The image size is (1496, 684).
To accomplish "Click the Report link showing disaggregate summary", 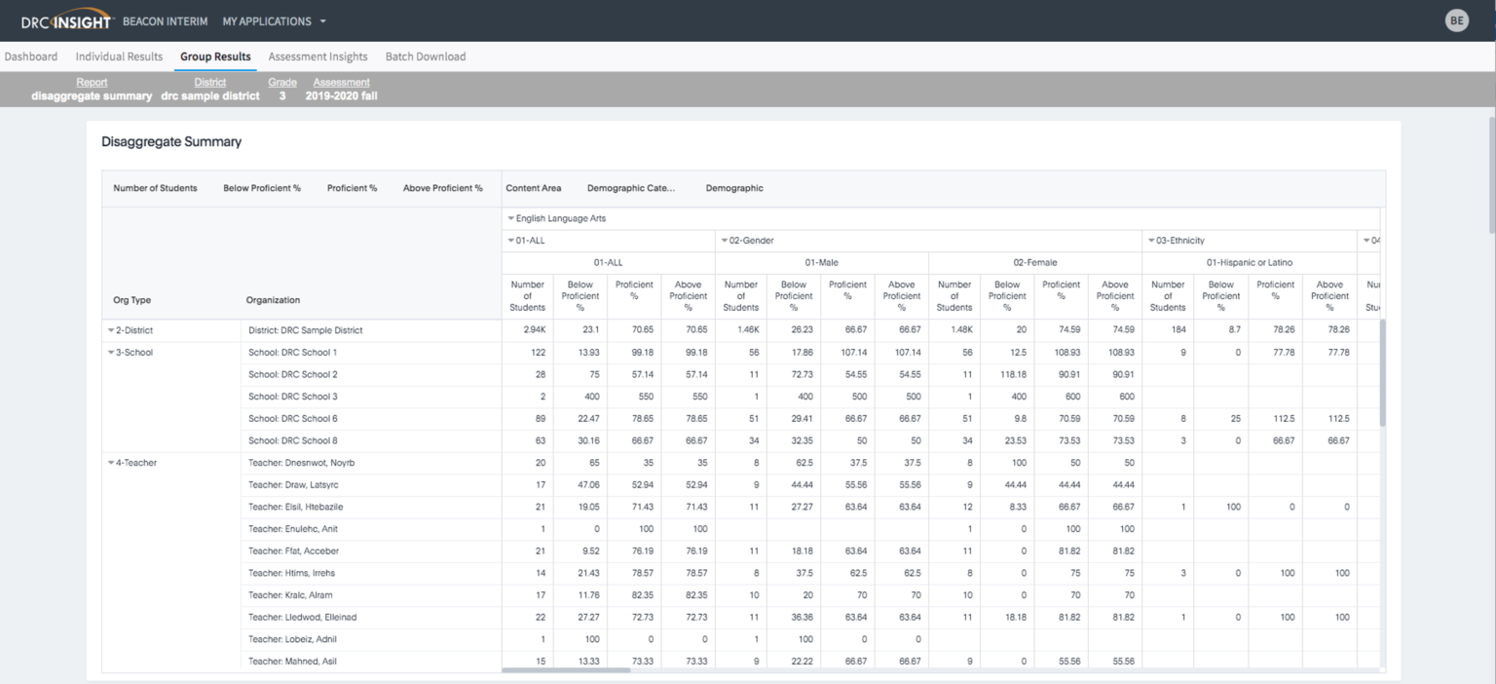I will point(92,82).
